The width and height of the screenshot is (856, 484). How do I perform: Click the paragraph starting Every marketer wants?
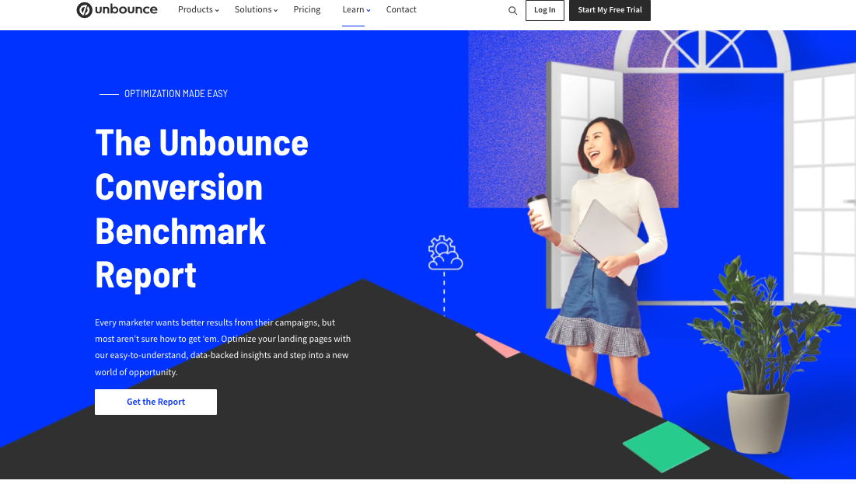(222, 347)
